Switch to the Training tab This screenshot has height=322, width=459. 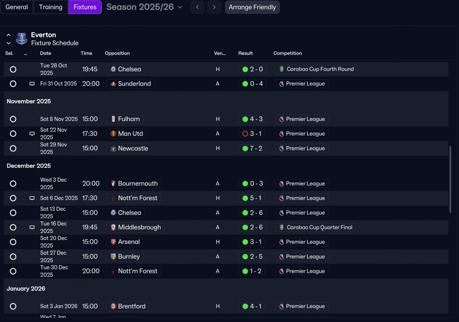click(x=51, y=7)
